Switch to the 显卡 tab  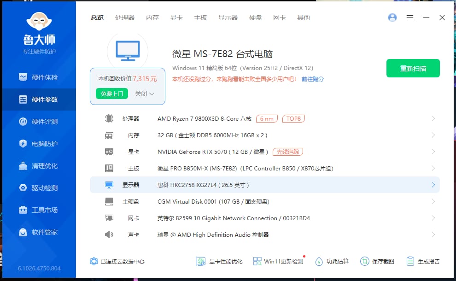click(x=176, y=18)
